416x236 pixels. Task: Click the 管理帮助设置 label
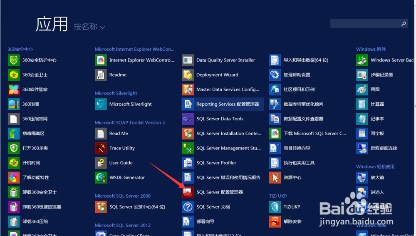pos(297,75)
